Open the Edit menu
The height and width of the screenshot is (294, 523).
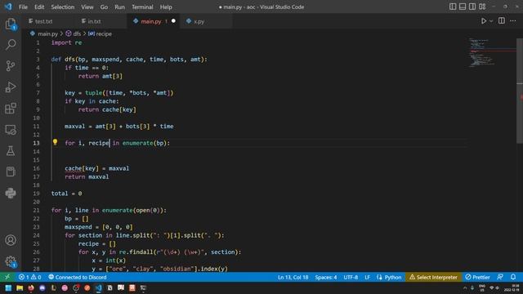point(39,7)
